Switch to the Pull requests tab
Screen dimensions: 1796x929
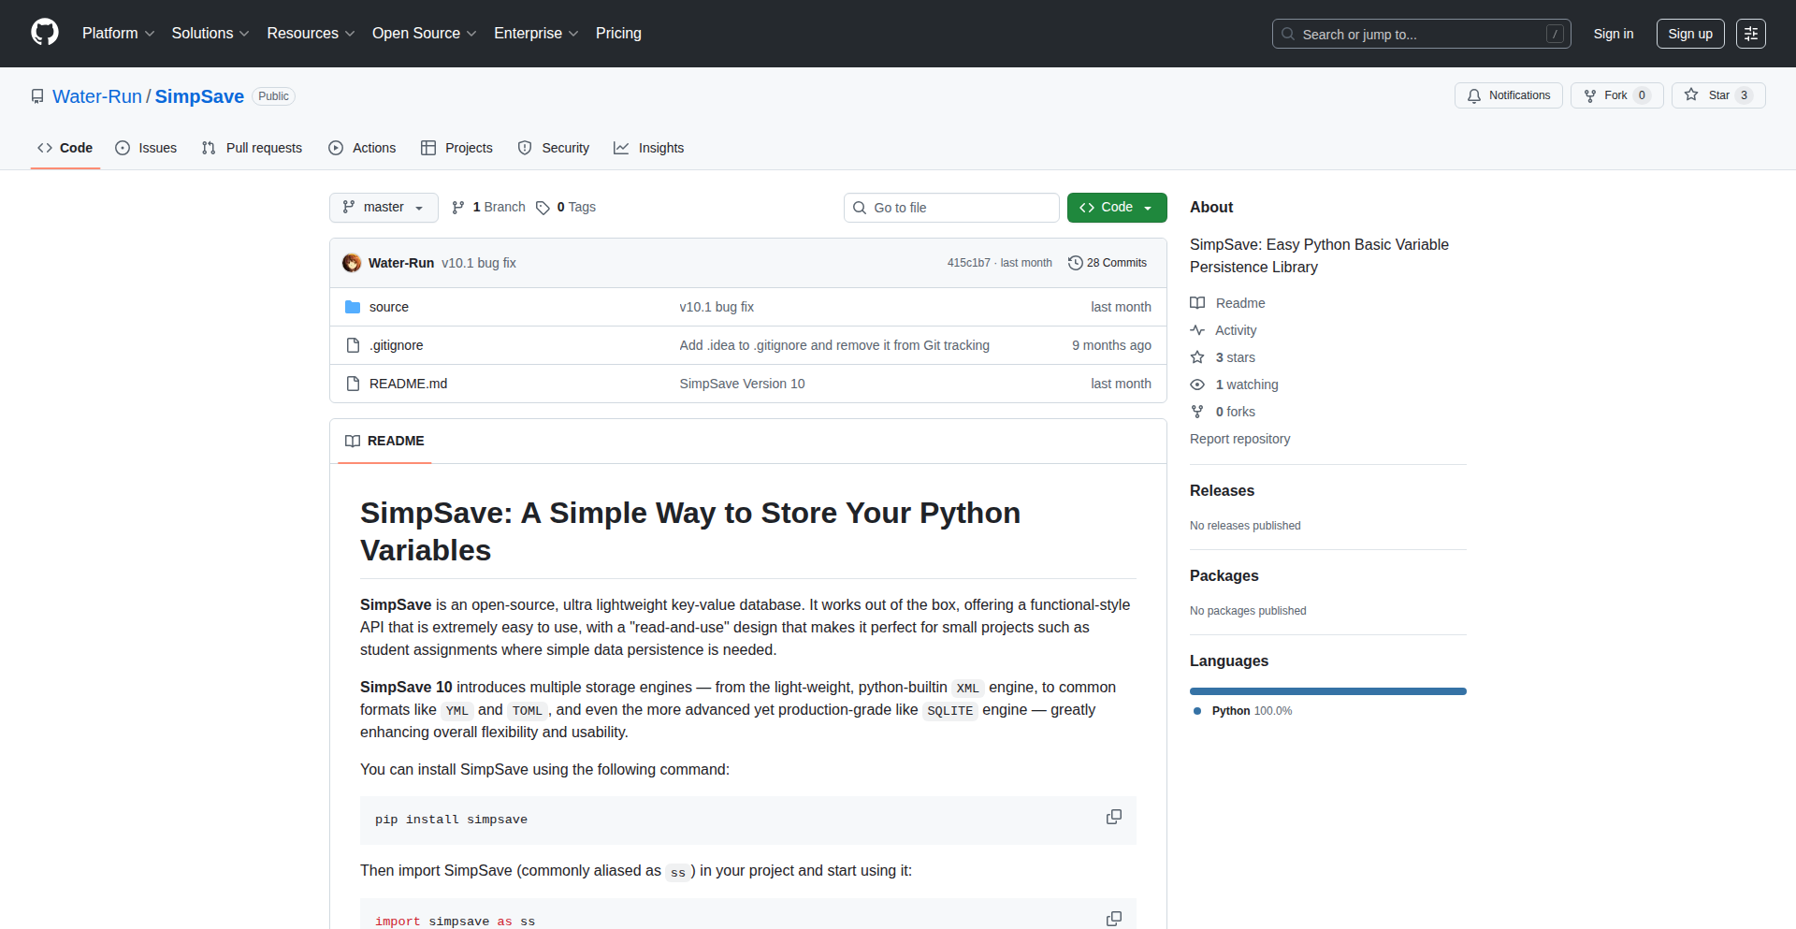251,148
